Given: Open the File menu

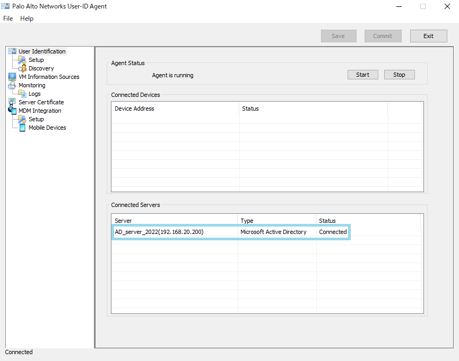Looking at the screenshot, I should tap(8, 19).
